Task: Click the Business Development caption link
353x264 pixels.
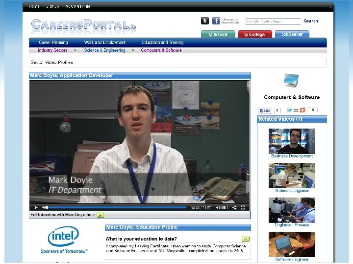Action: pos(292,156)
